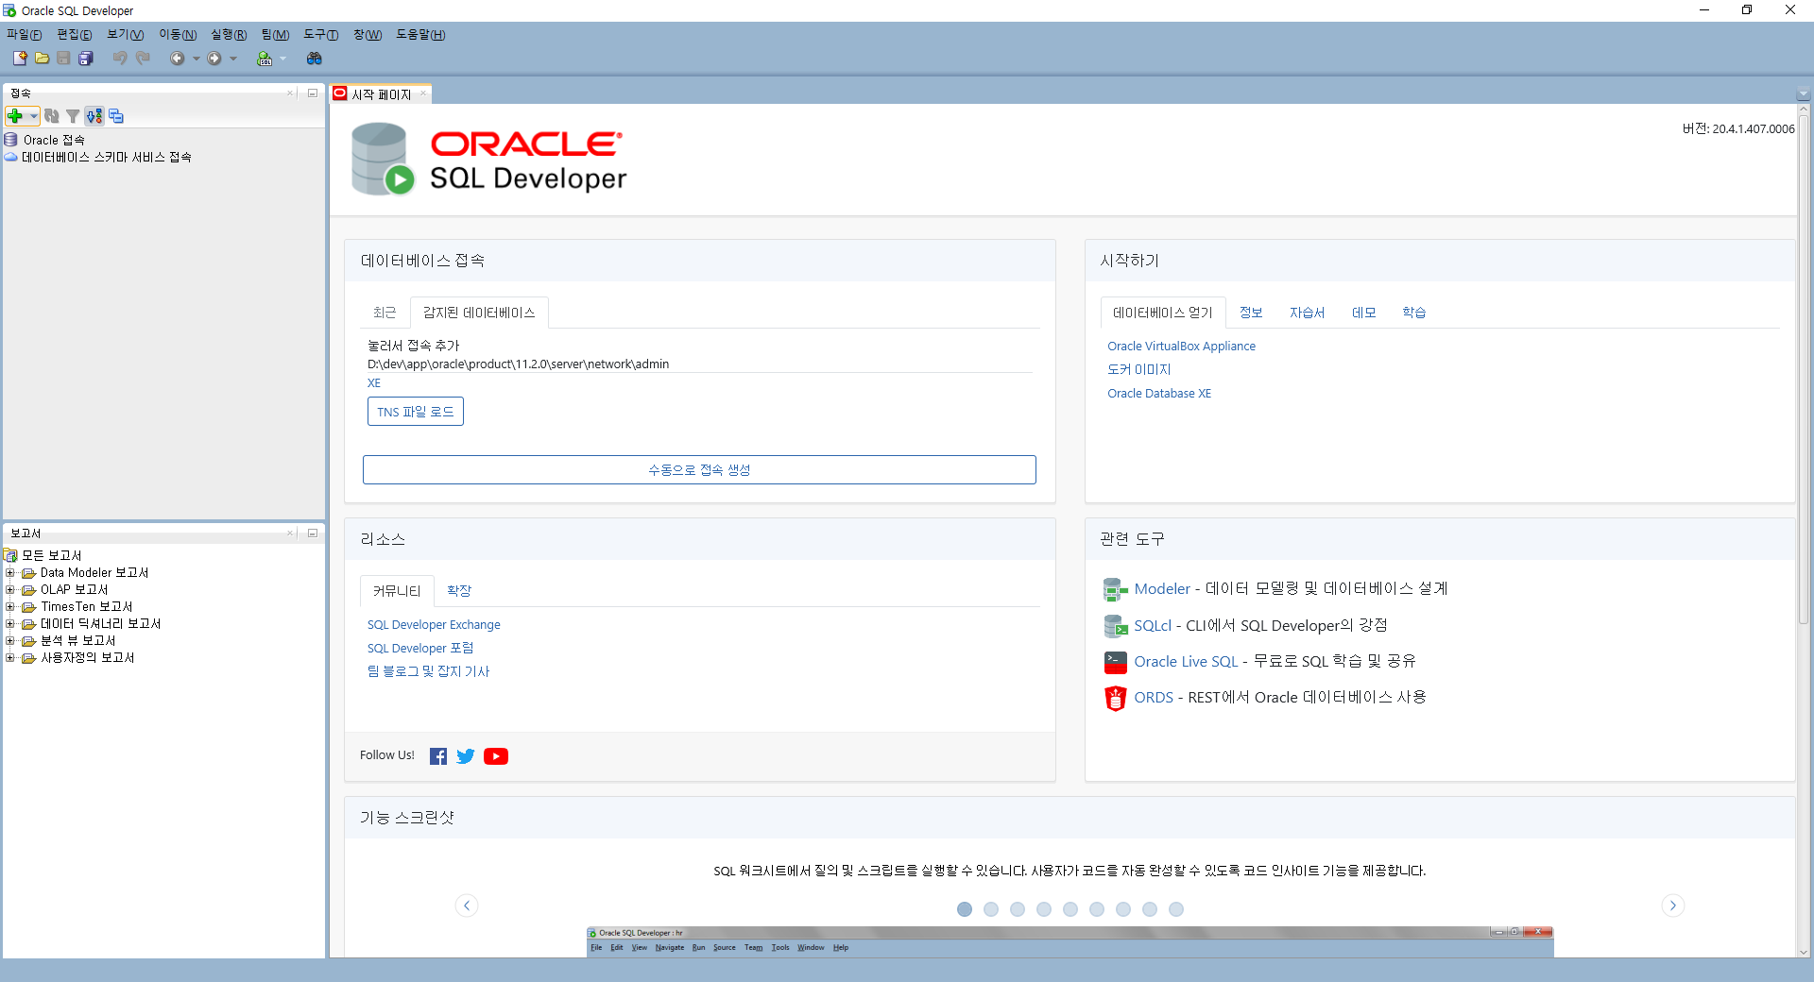Viewport: 1814px width, 982px height.
Task: Open the 도구(T) menu
Action: pyautogui.click(x=321, y=34)
